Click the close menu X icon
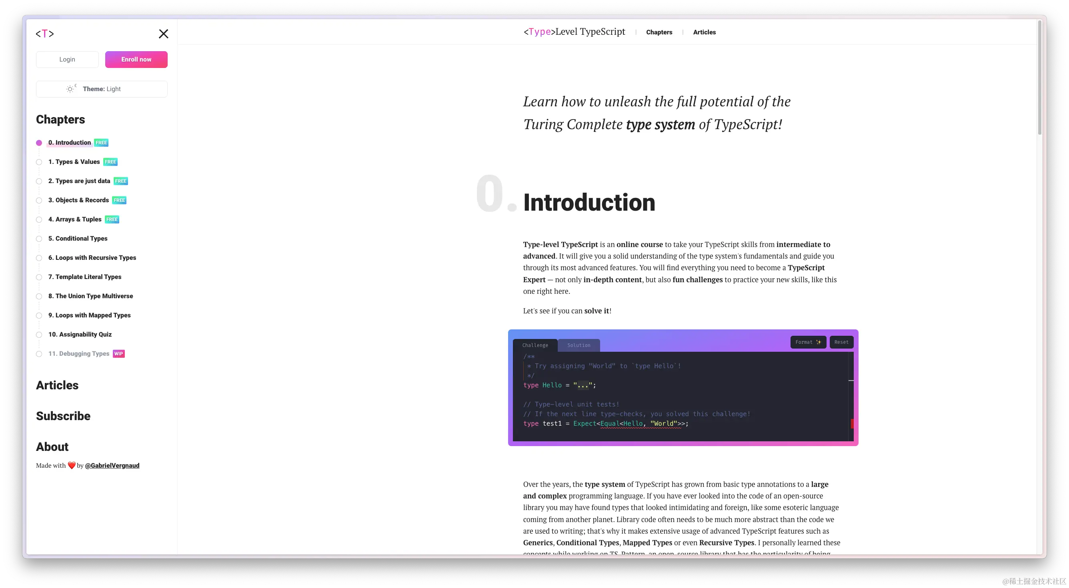 click(163, 33)
